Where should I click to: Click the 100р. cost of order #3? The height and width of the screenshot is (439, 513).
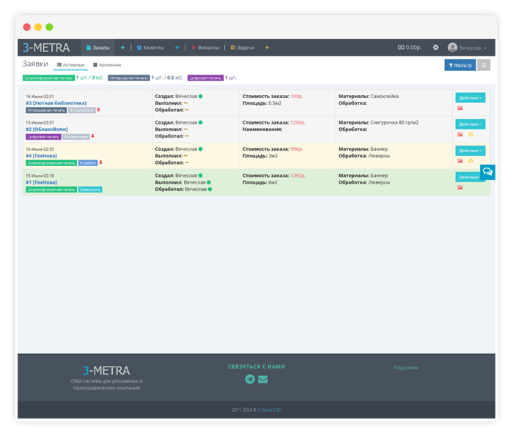[x=296, y=97]
